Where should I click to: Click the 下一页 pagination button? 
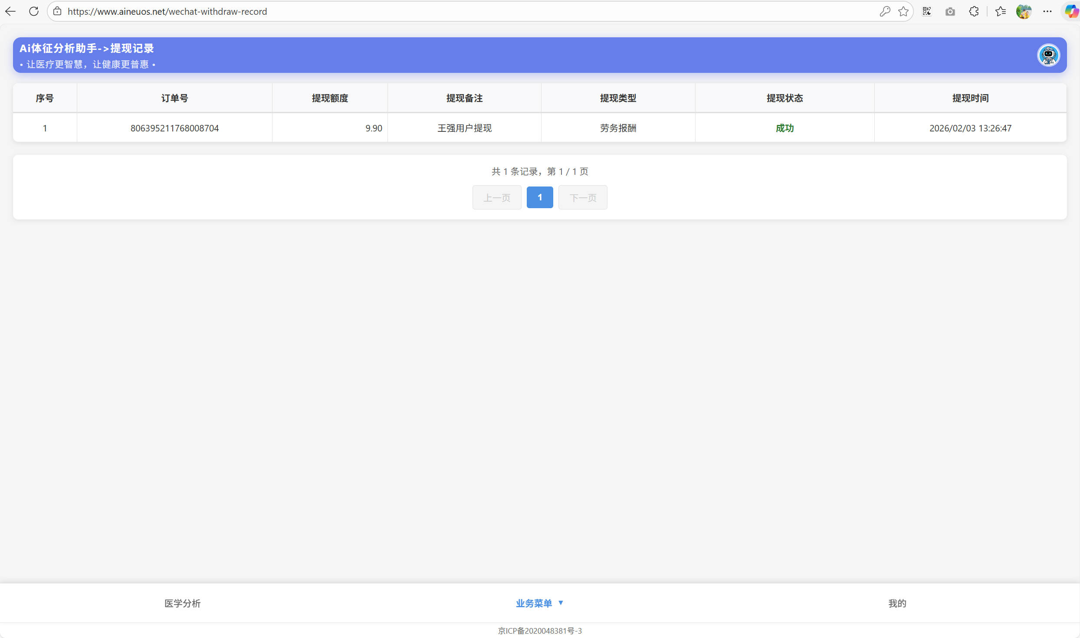583,198
